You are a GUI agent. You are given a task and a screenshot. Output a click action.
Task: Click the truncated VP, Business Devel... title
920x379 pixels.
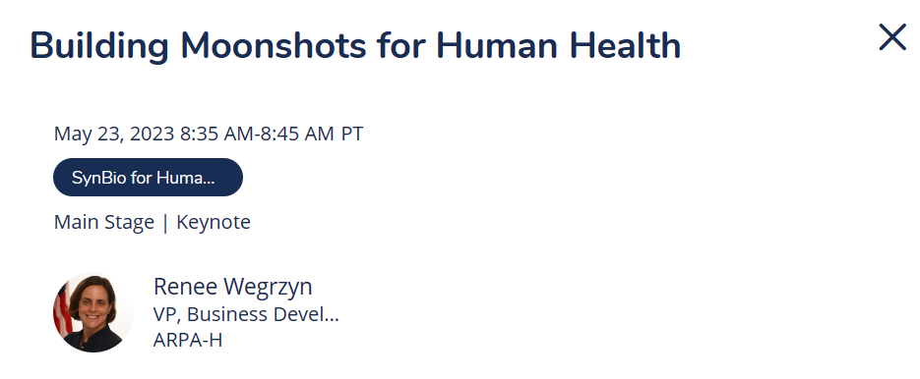click(246, 314)
